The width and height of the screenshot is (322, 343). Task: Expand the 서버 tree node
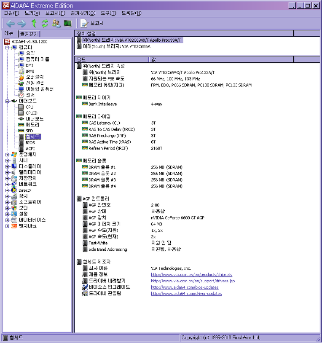click(7, 161)
